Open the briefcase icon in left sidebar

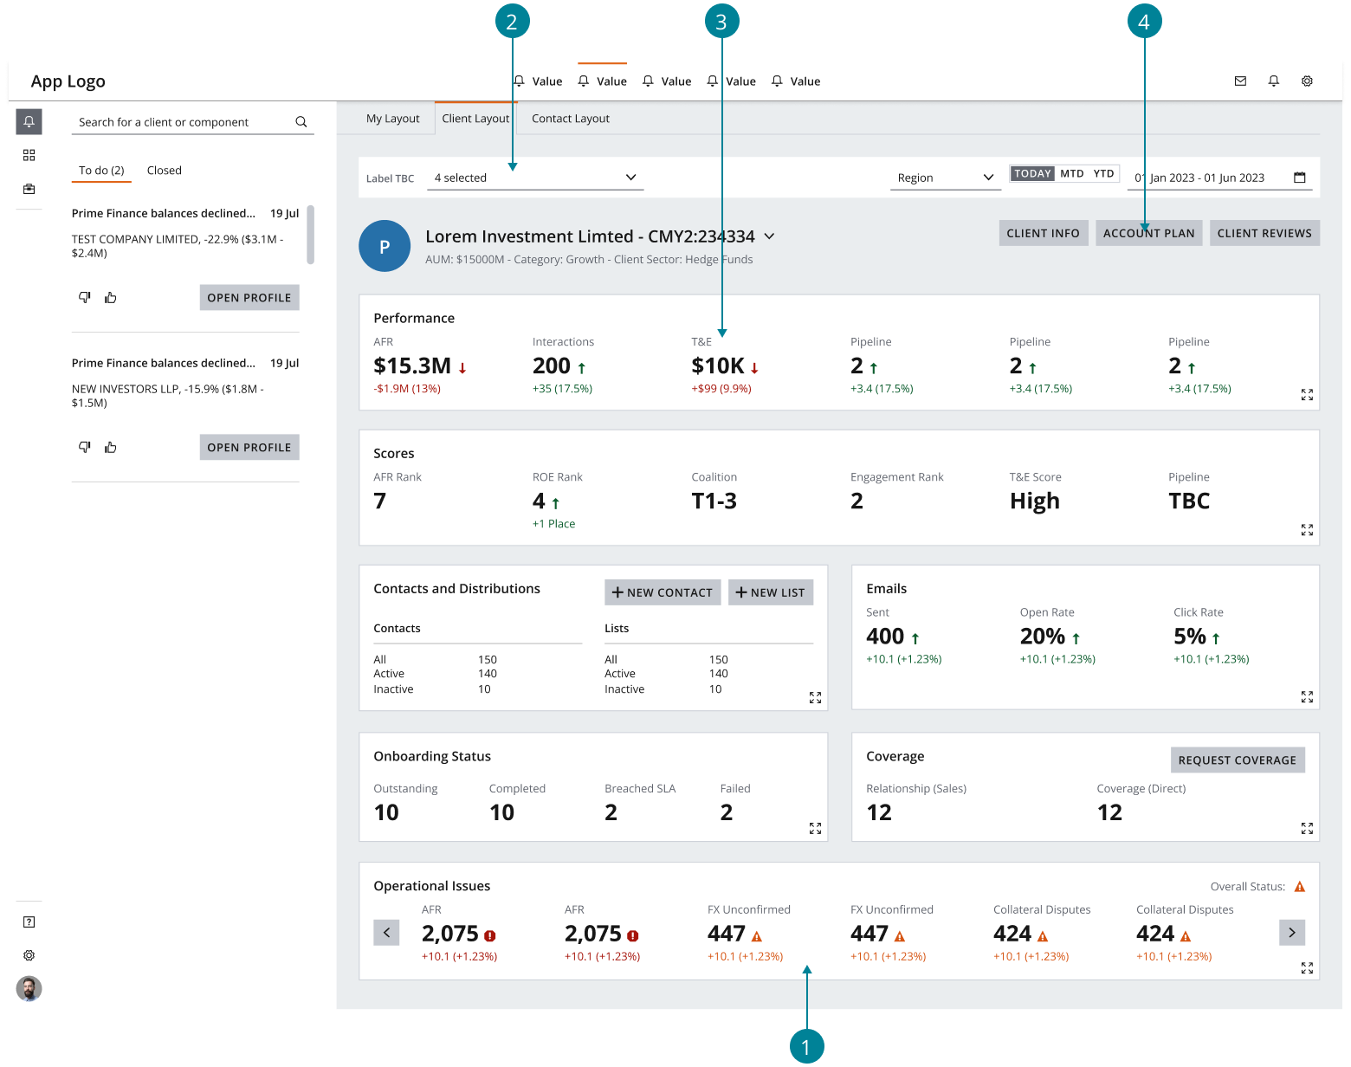[29, 189]
